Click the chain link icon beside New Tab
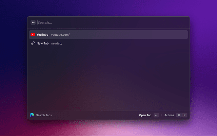 click(33, 44)
